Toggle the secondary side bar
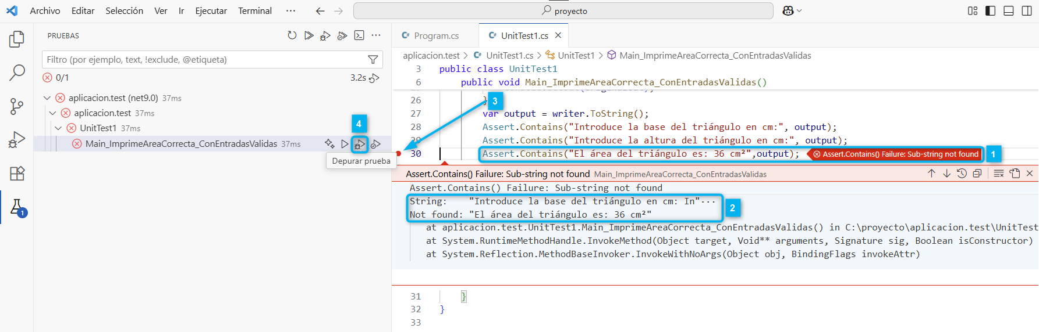Viewport: 1039px width, 332px height. coord(1027,11)
